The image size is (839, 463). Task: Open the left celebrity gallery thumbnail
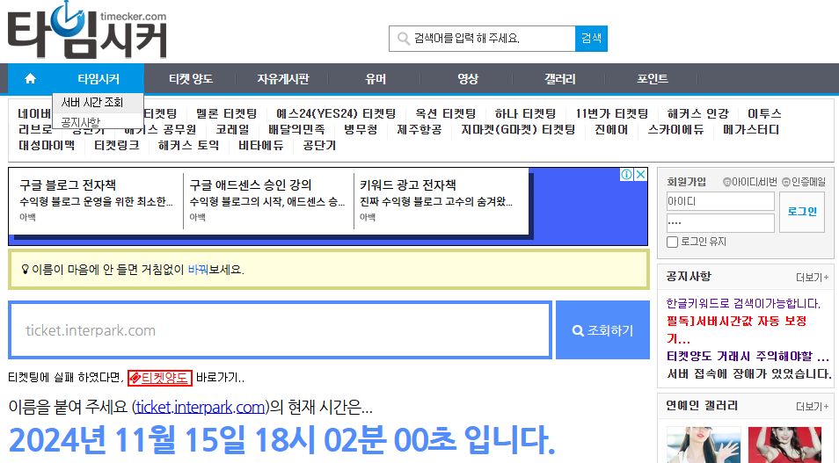coord(704,445)
